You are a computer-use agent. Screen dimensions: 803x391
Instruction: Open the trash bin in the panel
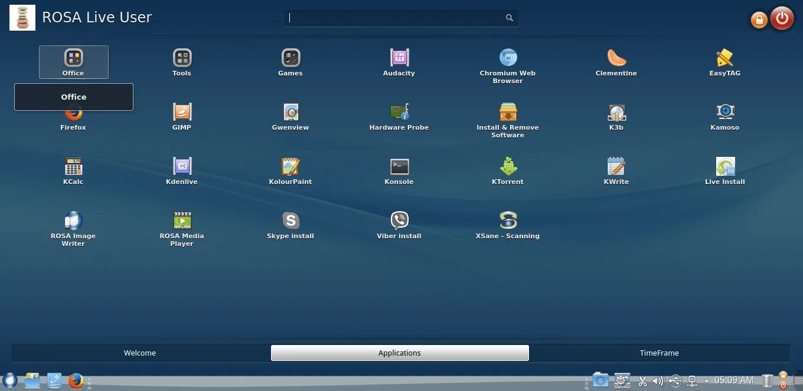pos(767,381)
